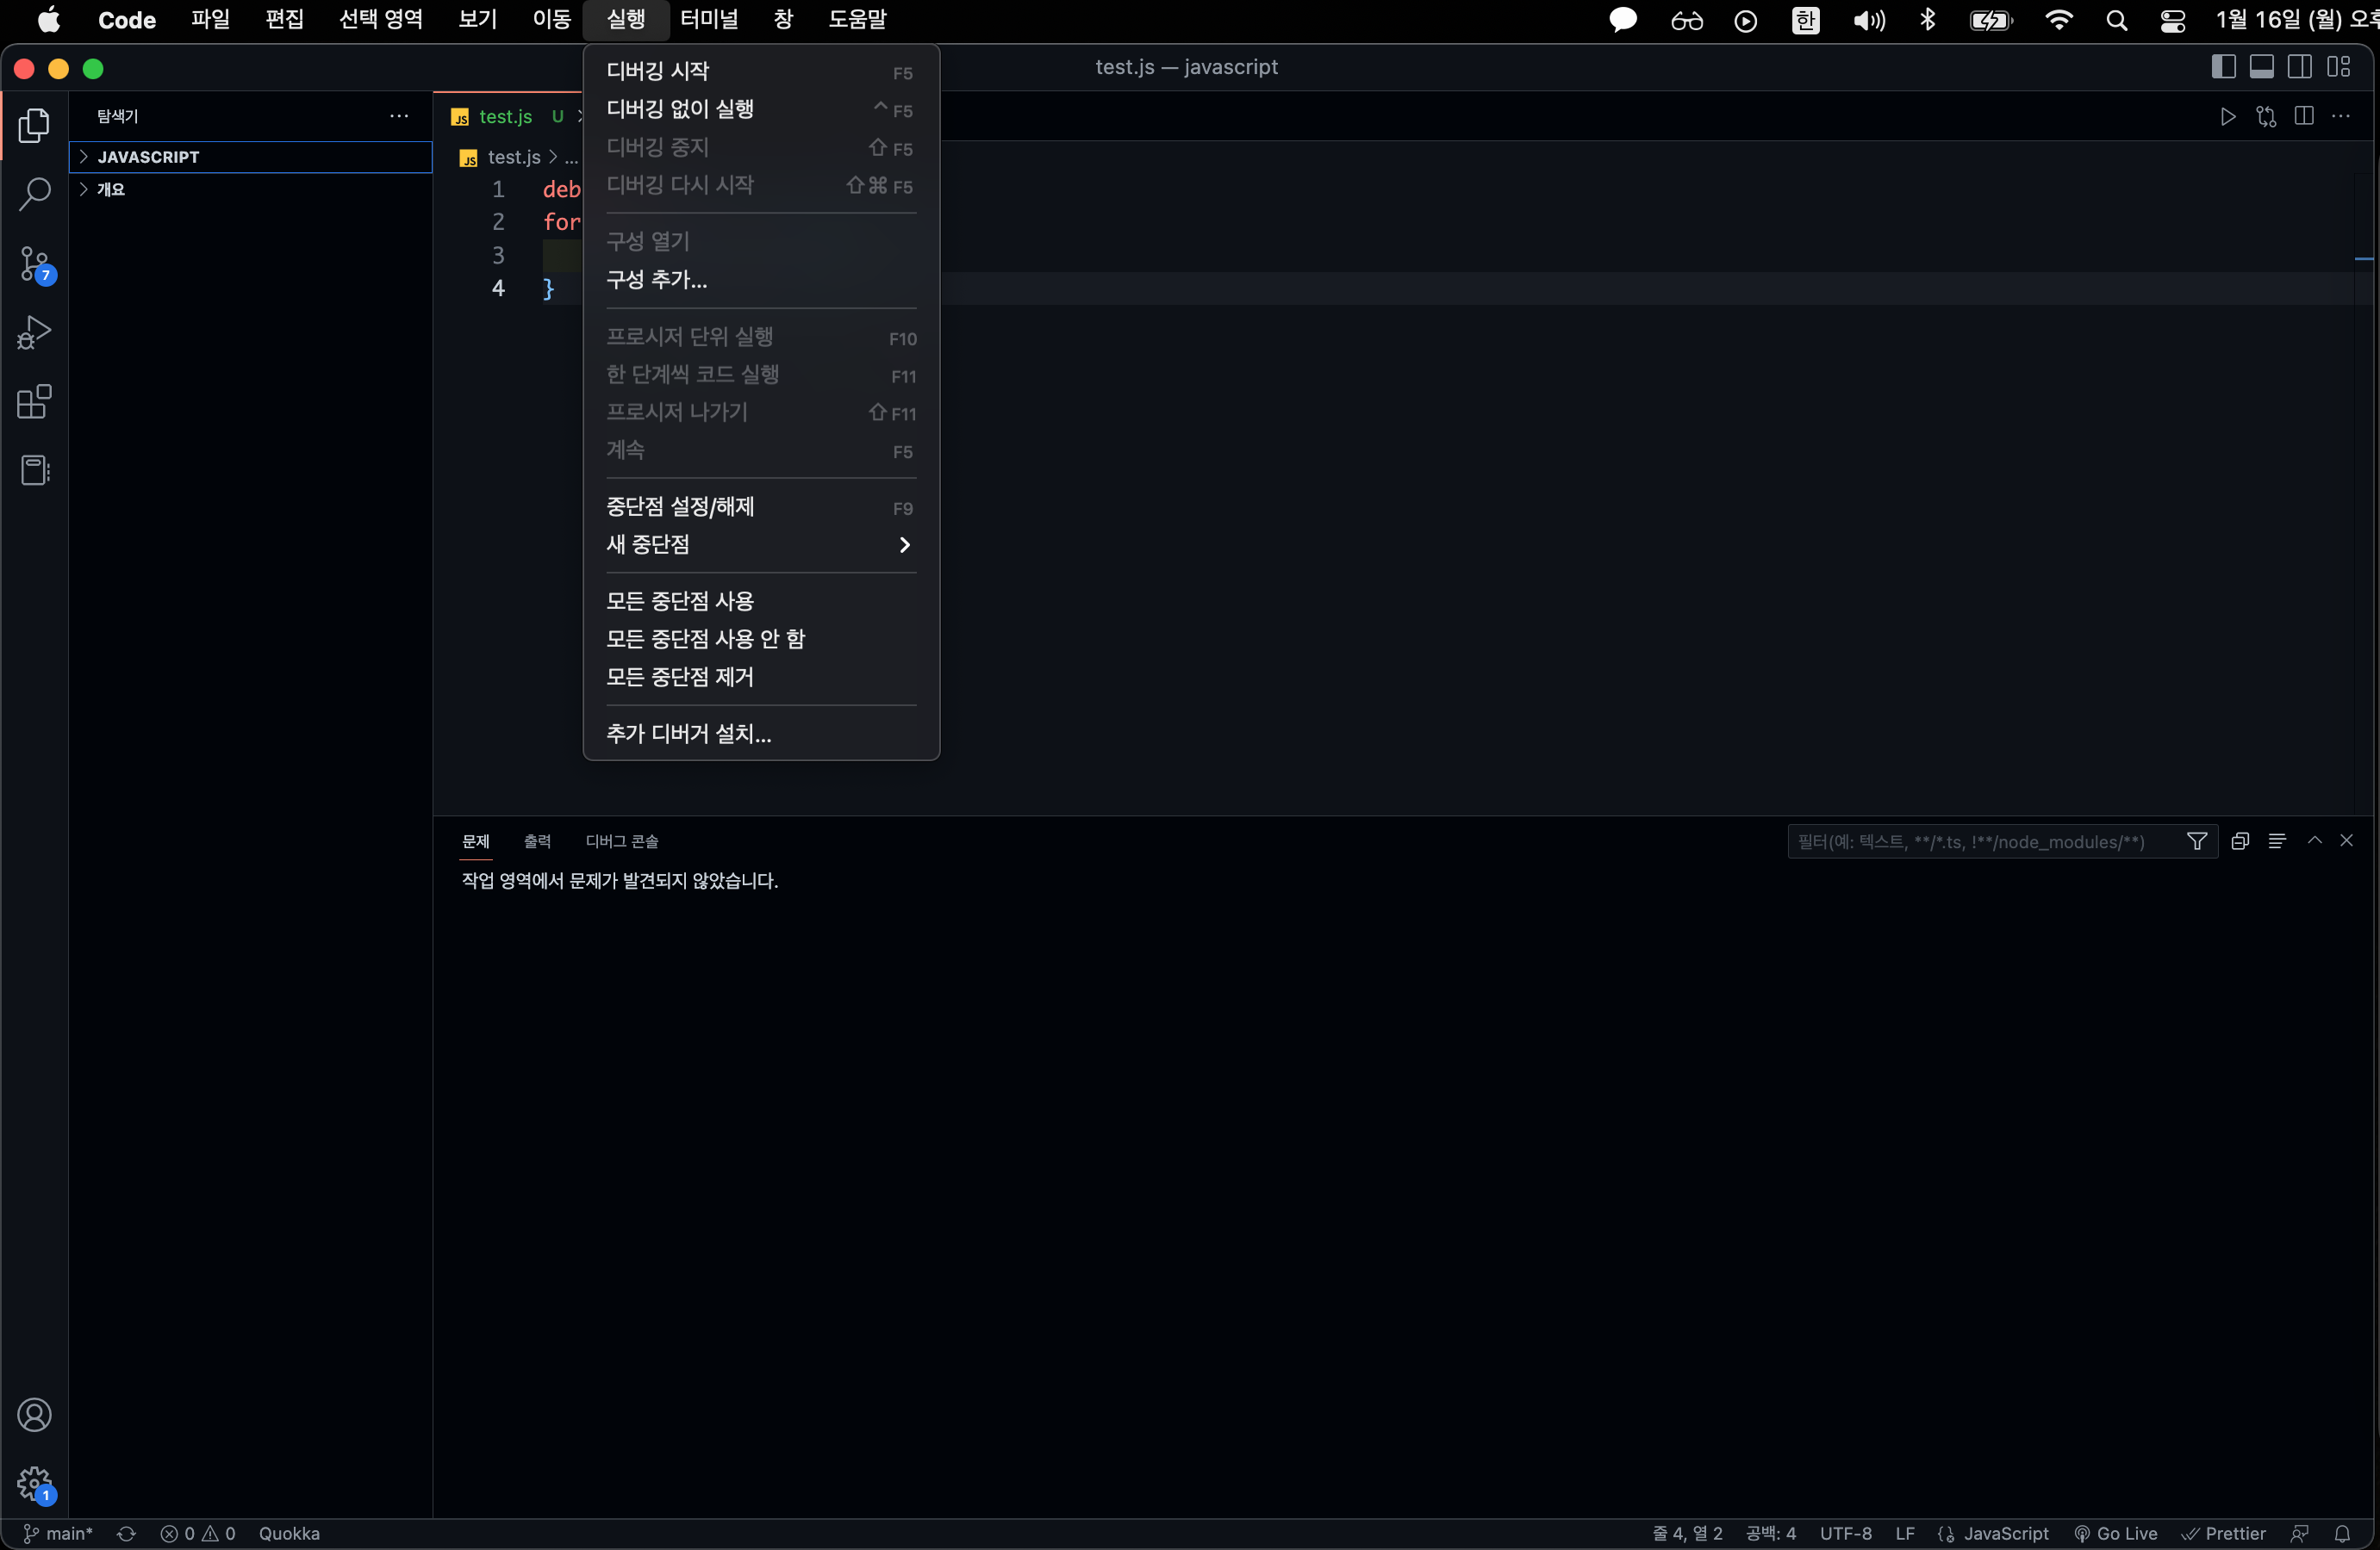Select 중단점 설정/해제 menu item
Screen dimensions: 2380x1550
pos(760,506)
